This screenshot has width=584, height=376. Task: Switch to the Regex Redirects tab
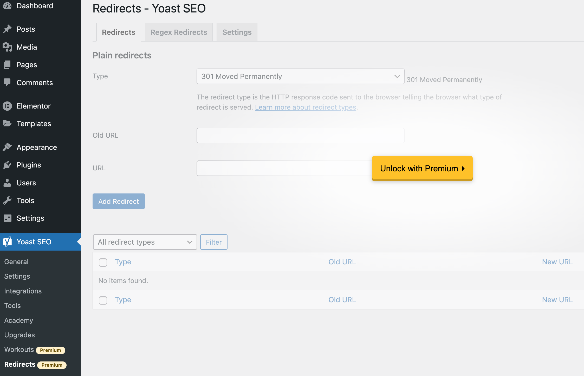[178, 32]
